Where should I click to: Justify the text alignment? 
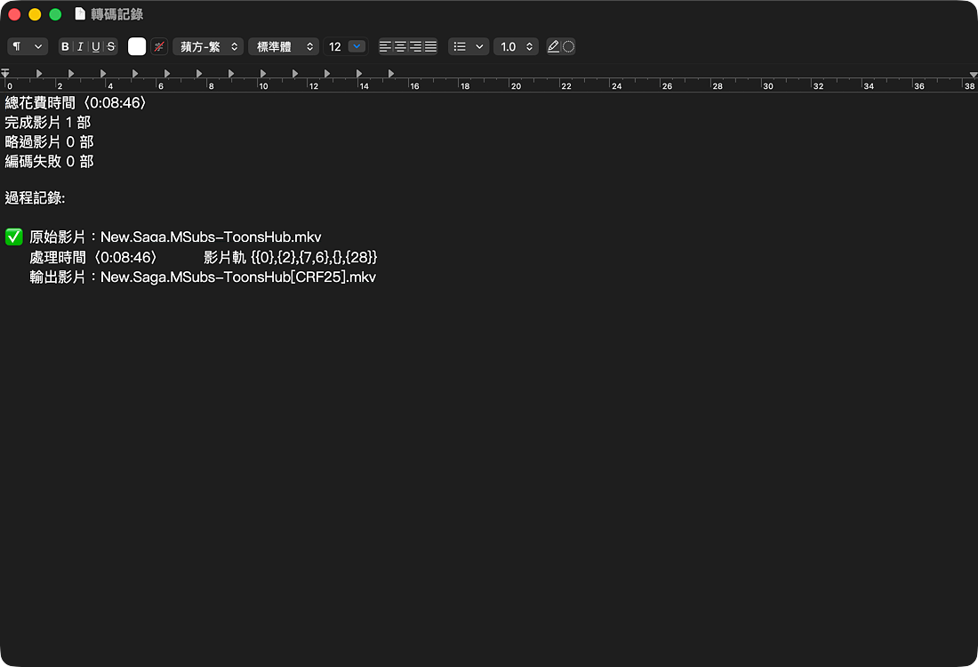(430, 46)
